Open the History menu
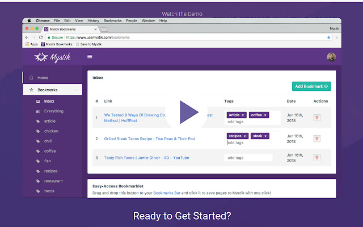The width and height of the screenshot is (363, 227). pyautogui.click(x=93, y=20)
